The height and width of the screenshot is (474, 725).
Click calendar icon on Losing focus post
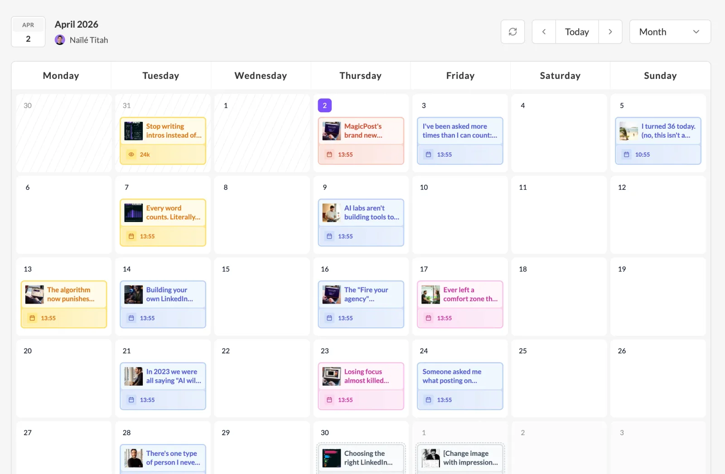(329, 400)
